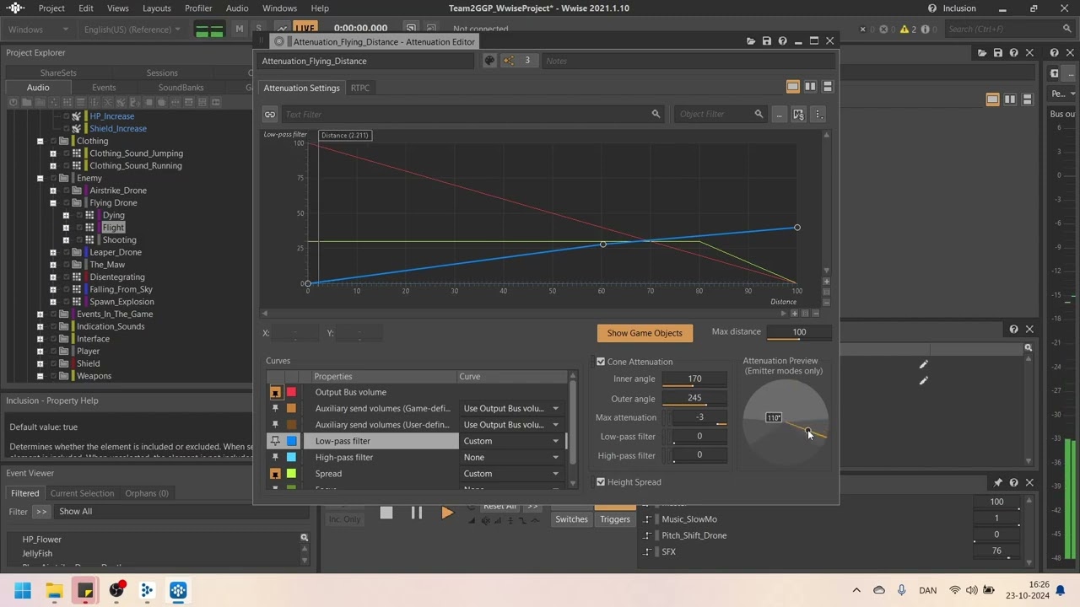Toggle pin for Spread curve
The image size is (1080, 607).
click(275, 474)
